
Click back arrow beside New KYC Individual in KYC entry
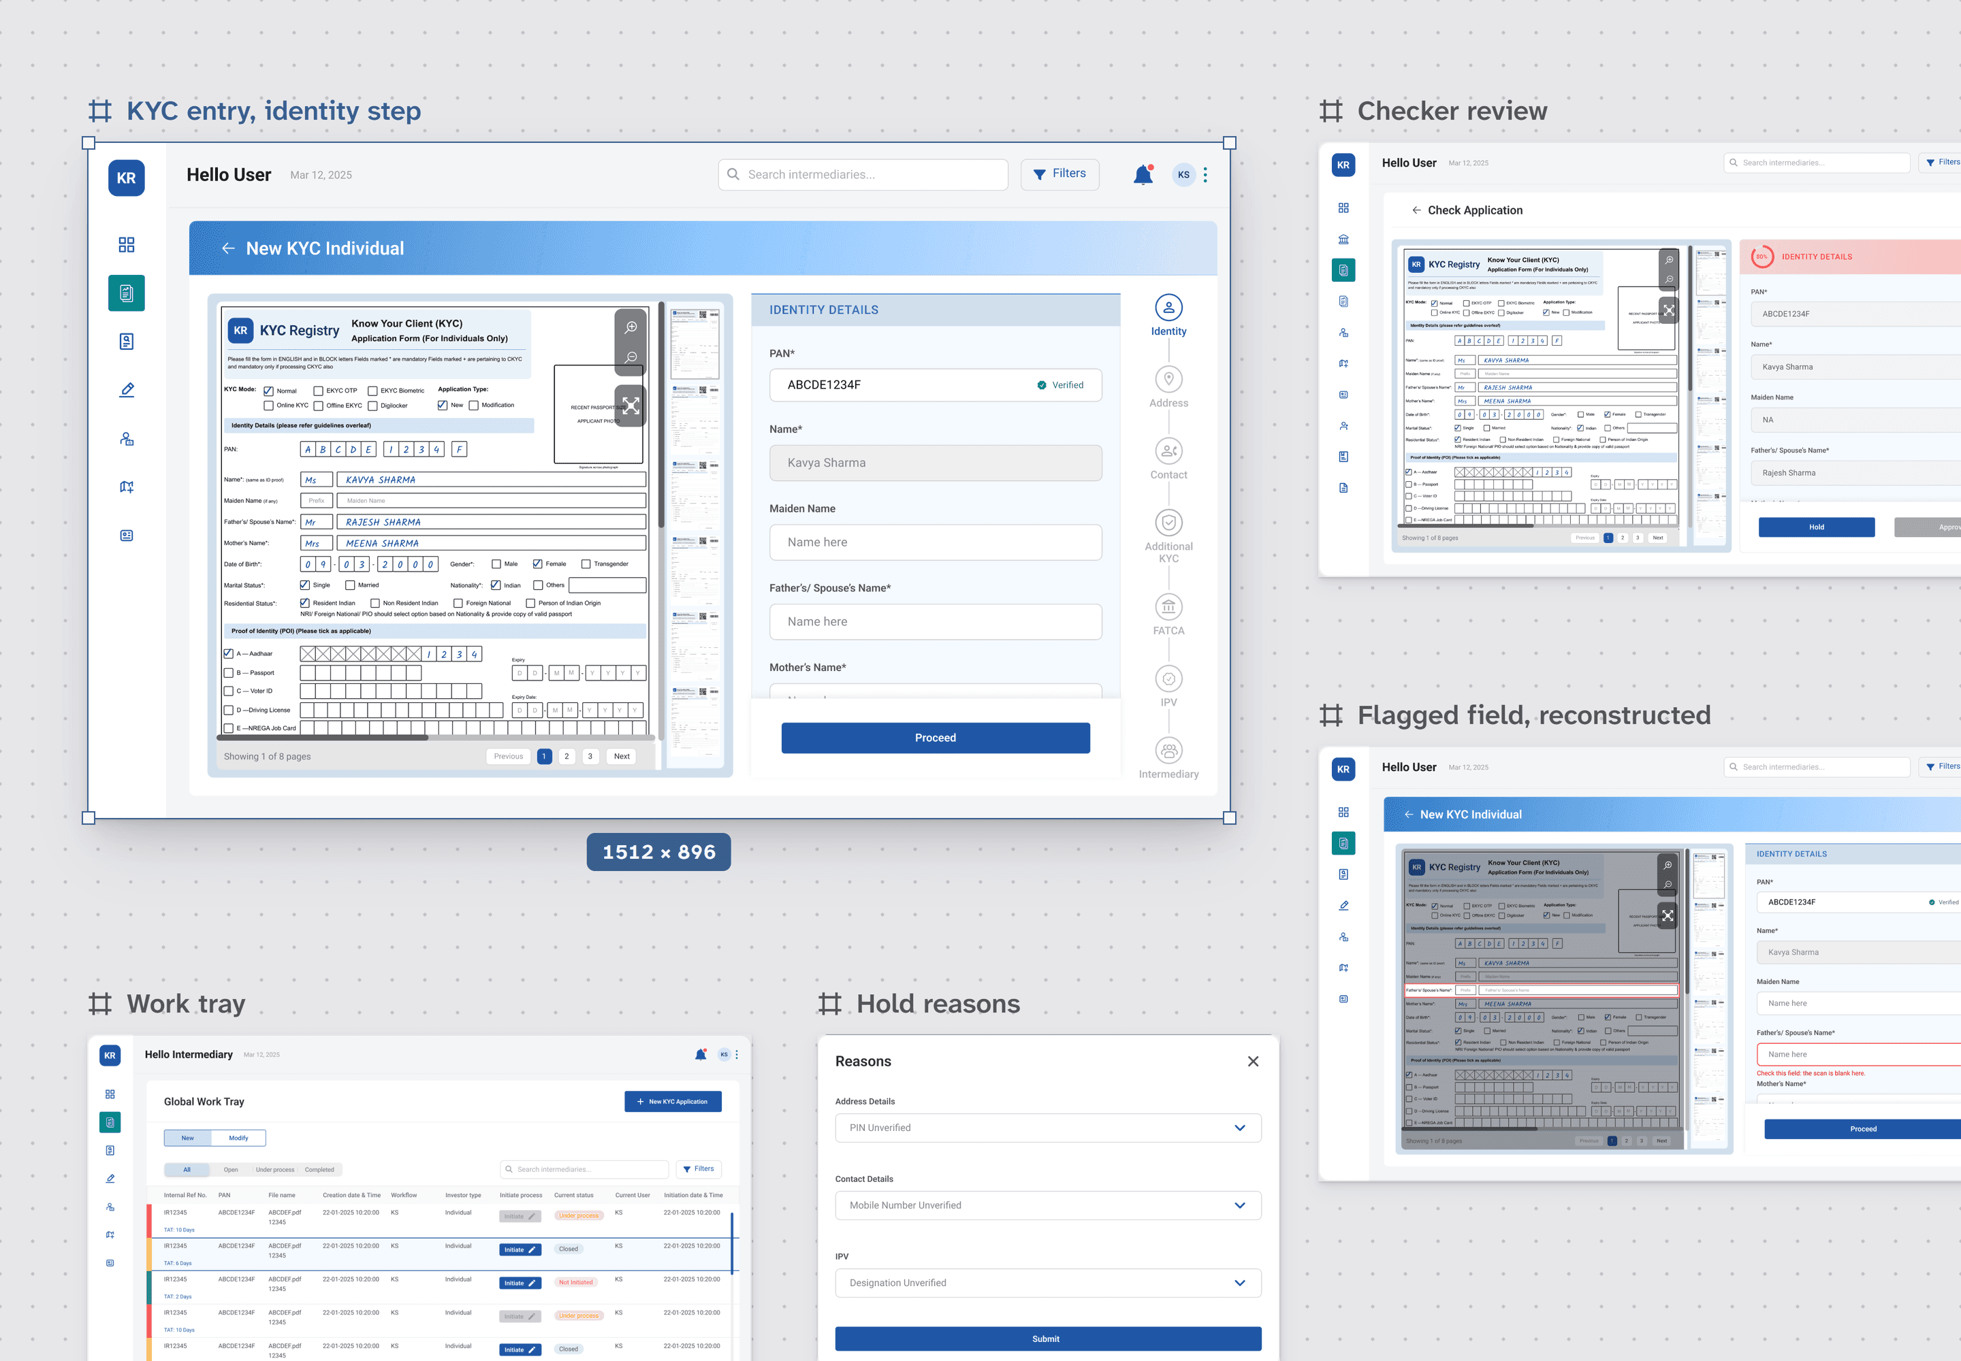(228, 248)
